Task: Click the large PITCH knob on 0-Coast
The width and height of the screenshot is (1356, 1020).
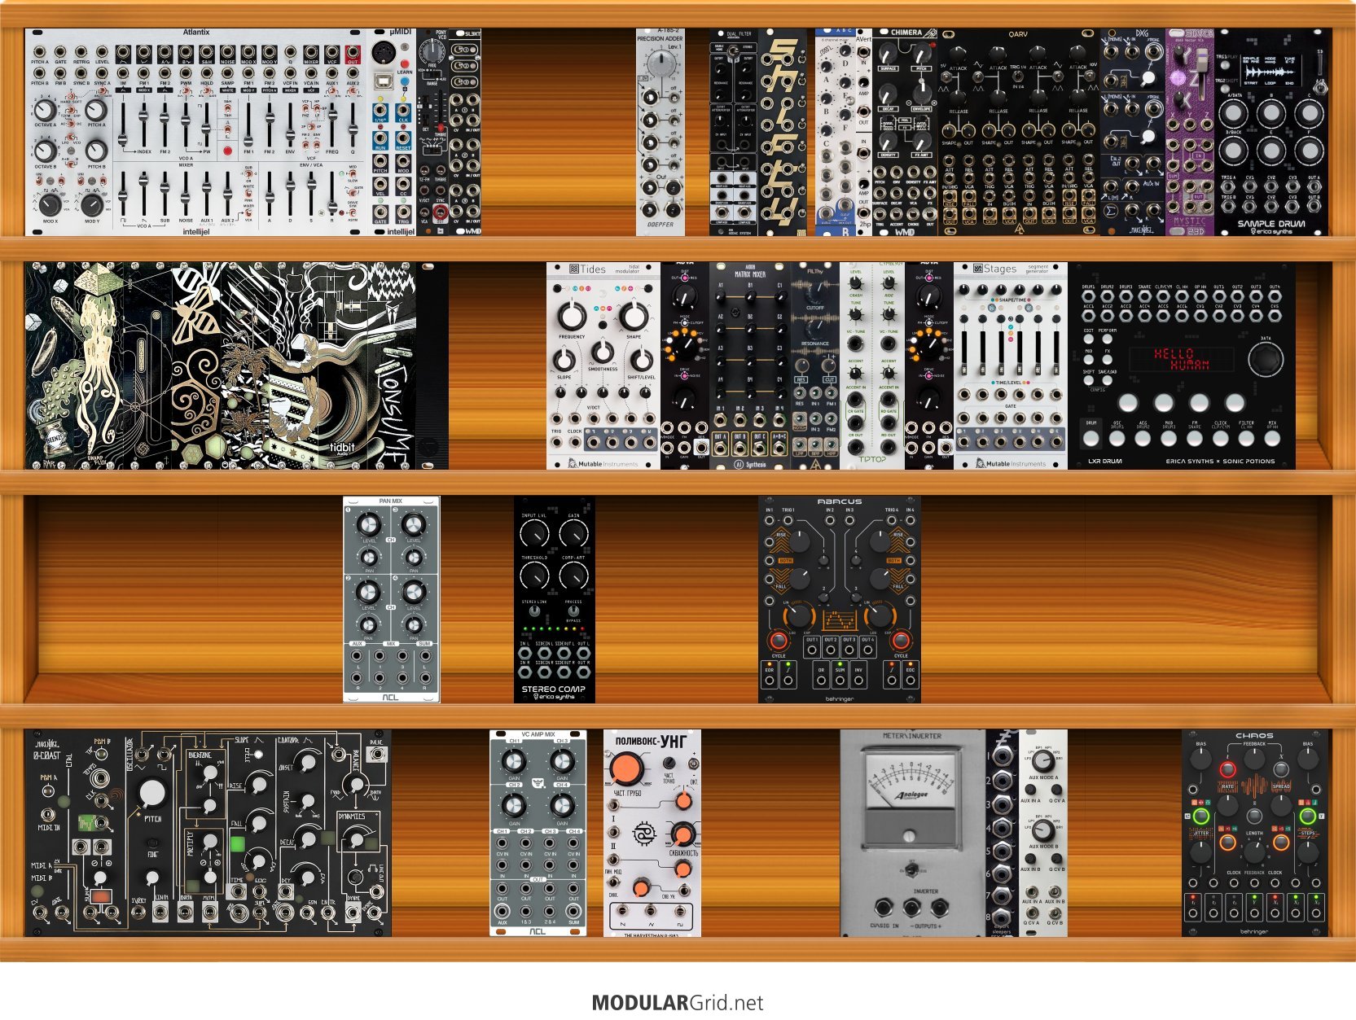Action: [x=152, y=793]
